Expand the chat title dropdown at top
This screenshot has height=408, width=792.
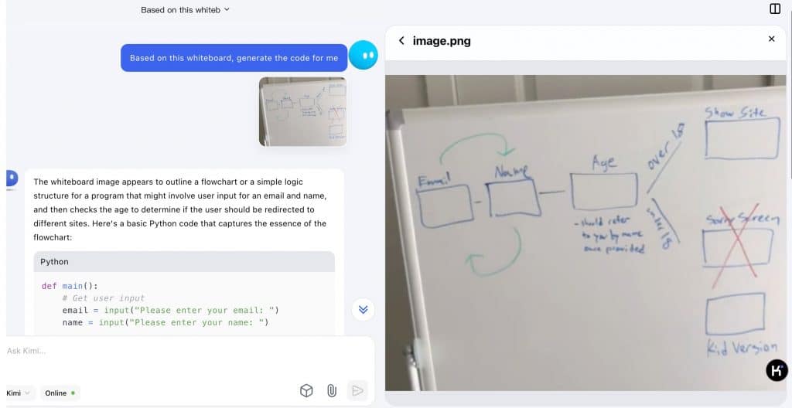(x=185, y=10)
